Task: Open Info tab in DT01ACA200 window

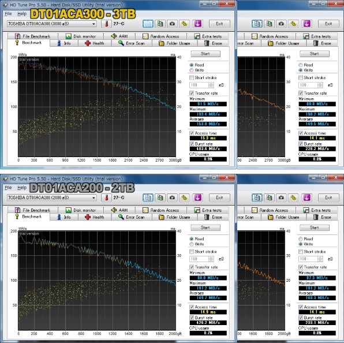Action: [x=64, y=217]
